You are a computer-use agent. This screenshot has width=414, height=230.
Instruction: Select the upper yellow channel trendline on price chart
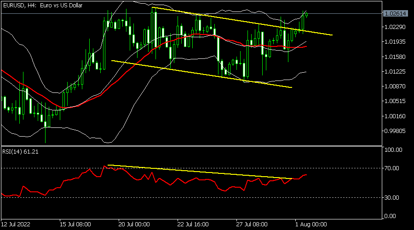tap(242, 21)
